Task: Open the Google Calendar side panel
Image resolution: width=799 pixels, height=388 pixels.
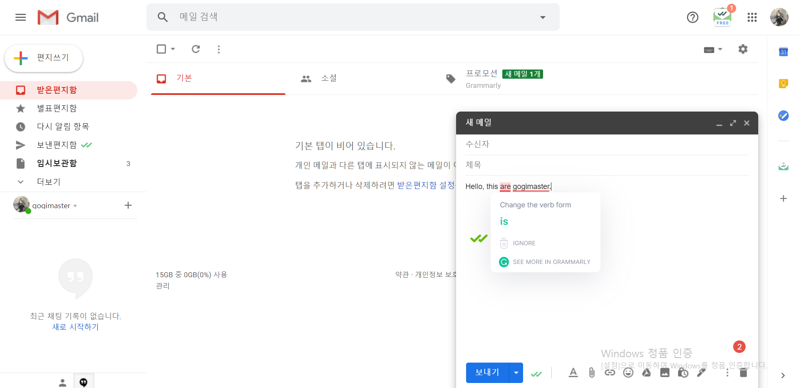Action: pos(783,52)
